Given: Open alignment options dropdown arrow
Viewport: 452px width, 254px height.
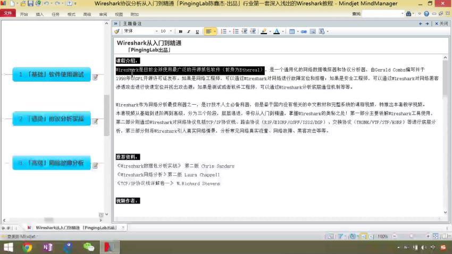Looking at the screenshot, I should (215, 31).
